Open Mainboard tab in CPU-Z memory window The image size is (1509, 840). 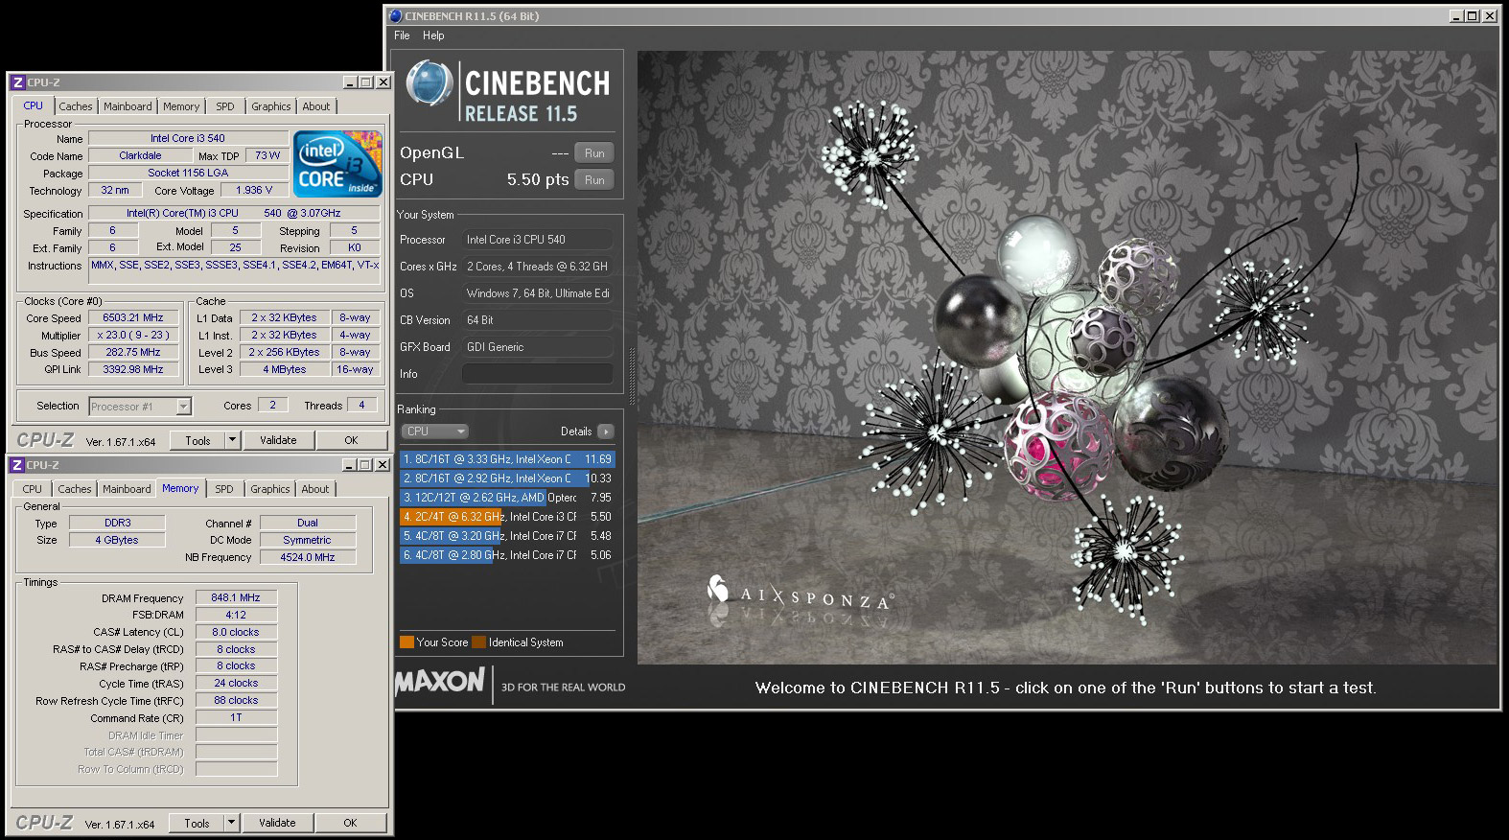click(x=127, y=489)
